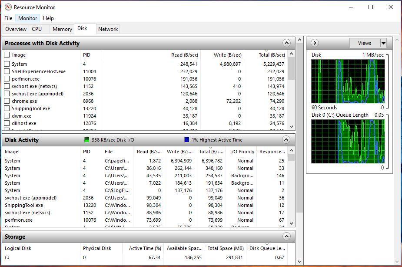Image resolution: width=402 pixels, height=267 pixels.
Task: Collapse the graphs pane with the arrow button
Action: click(x=315, y=43)
